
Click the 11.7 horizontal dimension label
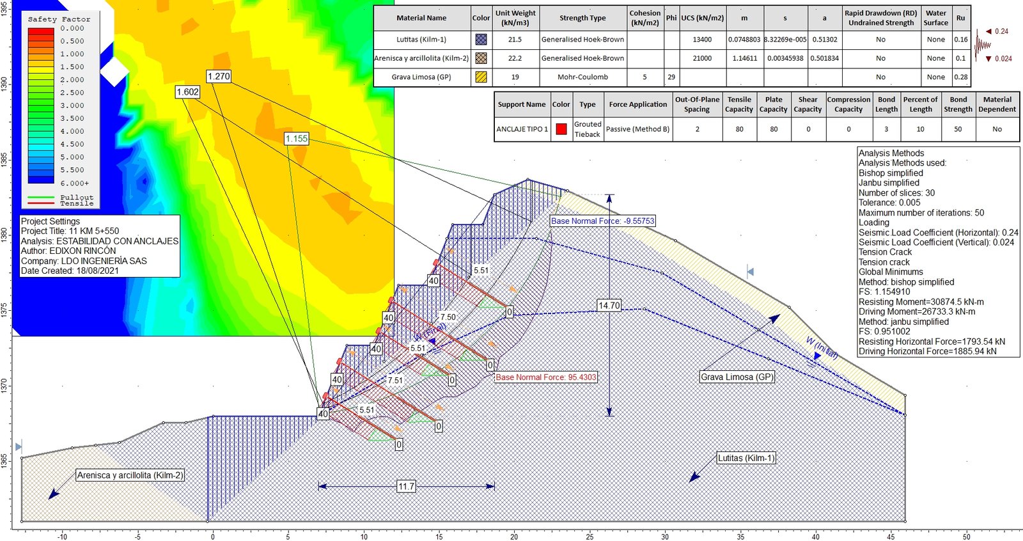[x=406, y=487]
